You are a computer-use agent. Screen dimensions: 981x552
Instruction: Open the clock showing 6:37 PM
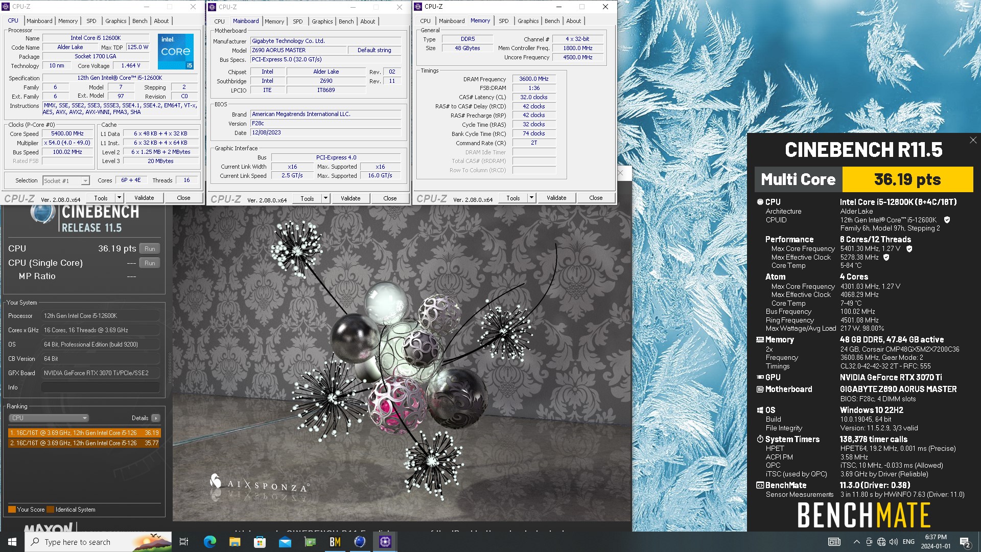(936, 542)
